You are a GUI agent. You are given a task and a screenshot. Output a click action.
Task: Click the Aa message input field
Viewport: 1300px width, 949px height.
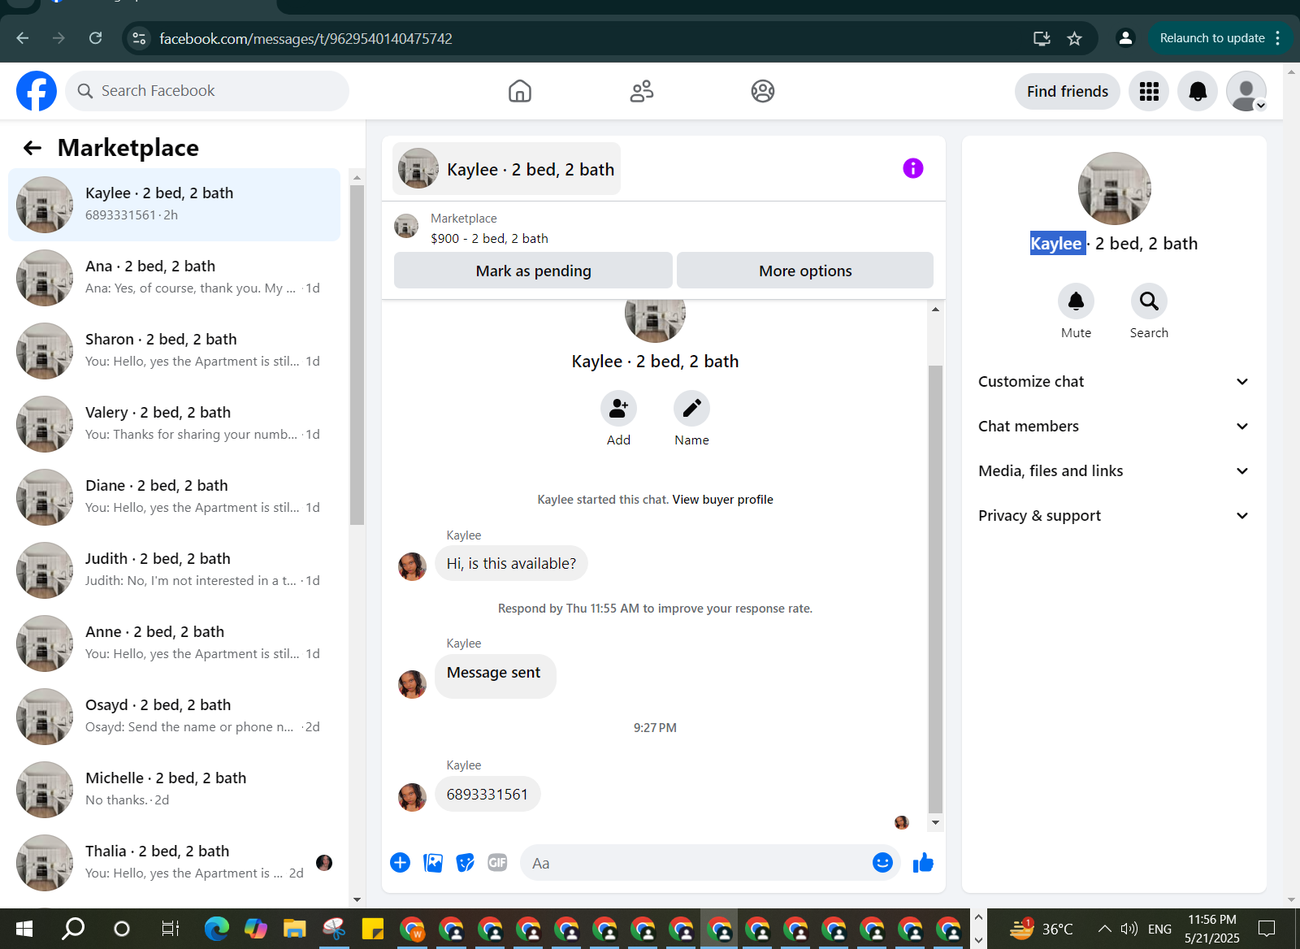[x=699, y=863]
